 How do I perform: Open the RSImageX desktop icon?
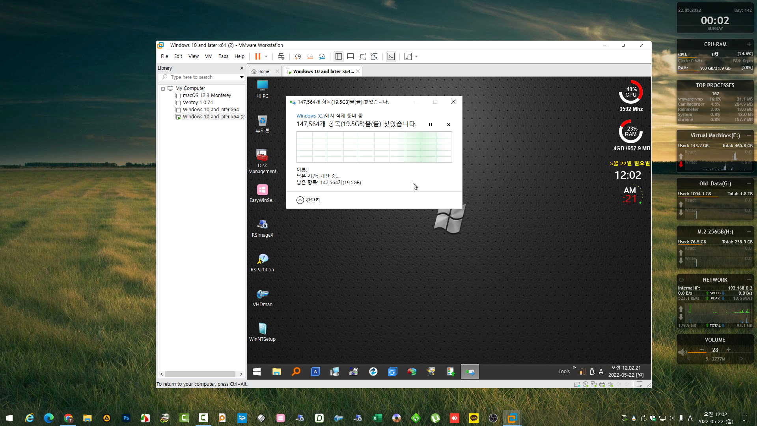point(262,228)
